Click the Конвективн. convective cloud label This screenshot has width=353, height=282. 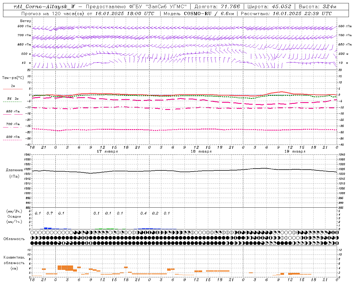[14, 257]
